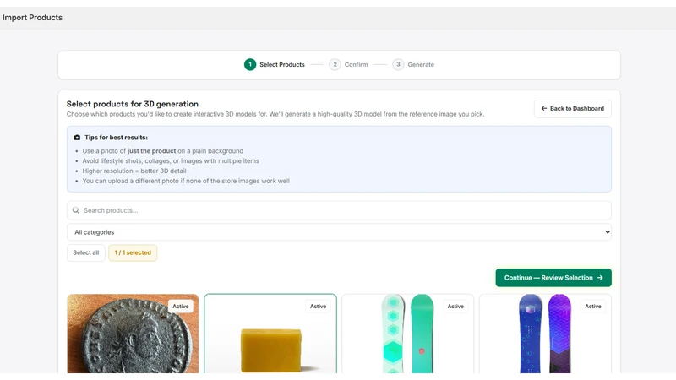Click Active badge on yellow soap card
Screen dimensions: 676x380
point(319,307)
